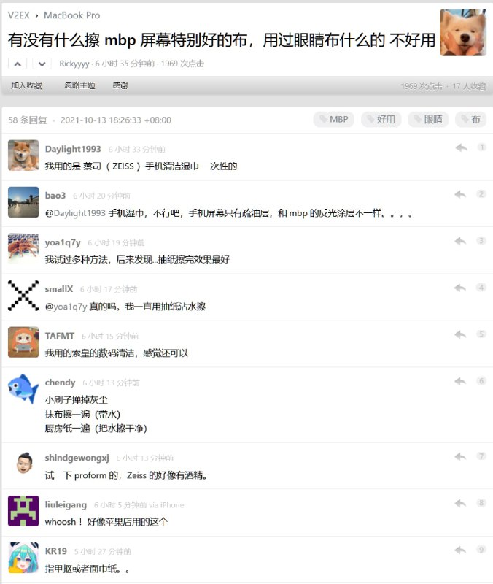Navigate to the V2EX home breadcrumb
493x584 pixels.
tap(19, 15)
